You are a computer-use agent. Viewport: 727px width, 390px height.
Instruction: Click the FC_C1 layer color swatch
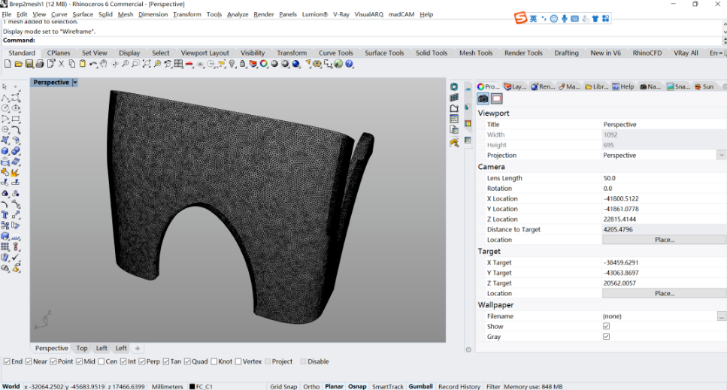(192, 386)
